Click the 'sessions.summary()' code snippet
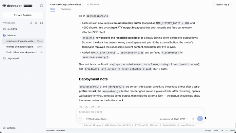This screenshot has width=236, height=133. 95,57
